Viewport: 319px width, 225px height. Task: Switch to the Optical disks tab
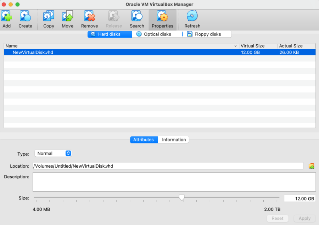[157, 34]
